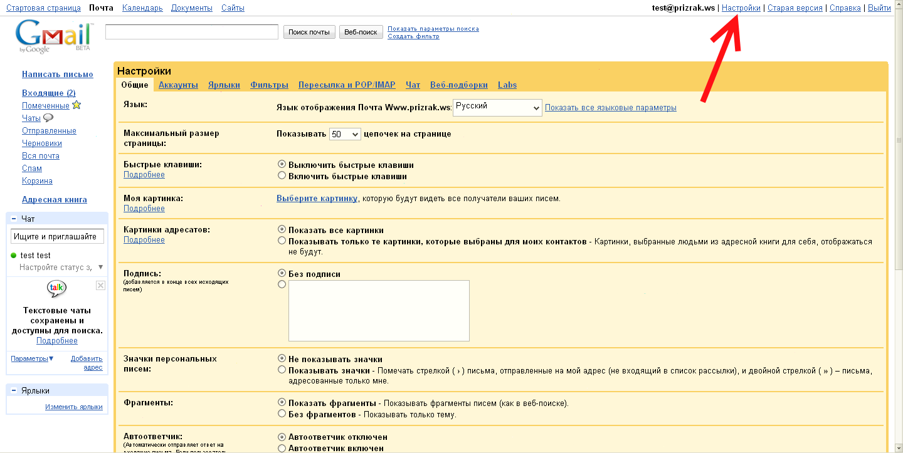Select Показывать значки radio
903x453 pixels.
pyautogui.click(x=282, y=370)
